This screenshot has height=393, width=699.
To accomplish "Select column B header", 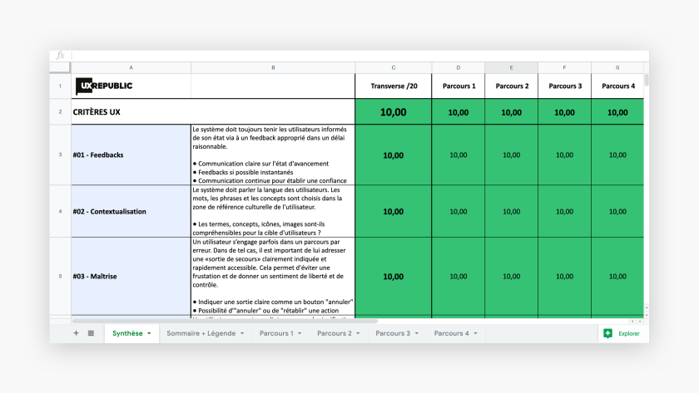I will 273,67.
